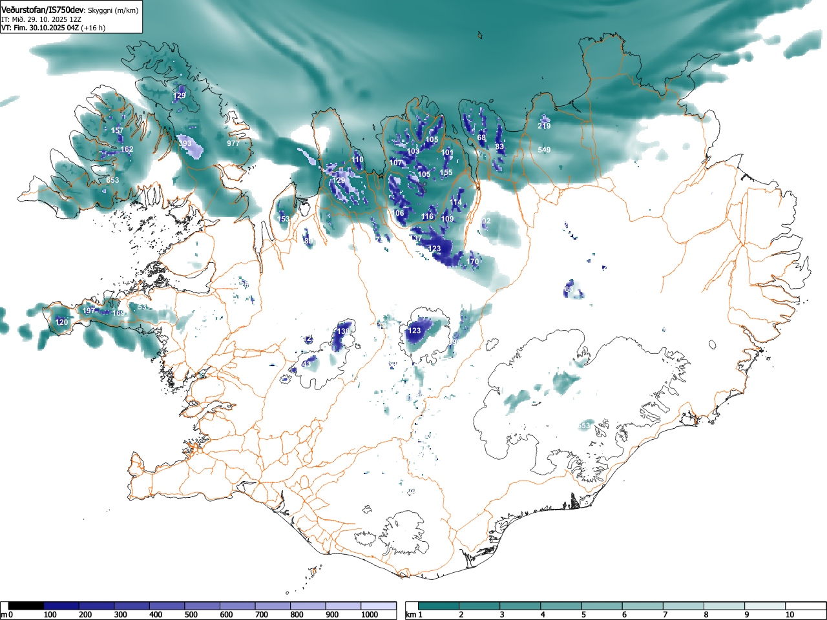
Task: Click the '103' value on the map
Action: point(413,151)
